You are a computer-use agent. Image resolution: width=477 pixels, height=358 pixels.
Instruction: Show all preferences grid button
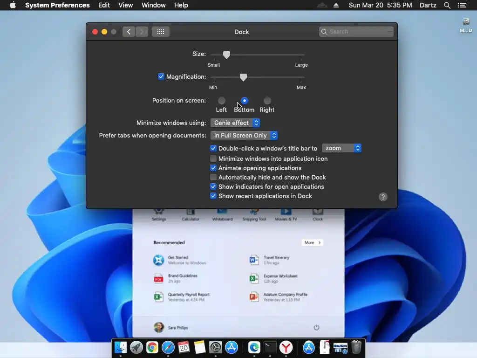click(161, 32)
